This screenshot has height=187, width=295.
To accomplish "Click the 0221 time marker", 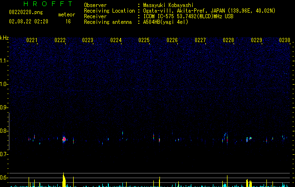I will click(x=31, y=40).
